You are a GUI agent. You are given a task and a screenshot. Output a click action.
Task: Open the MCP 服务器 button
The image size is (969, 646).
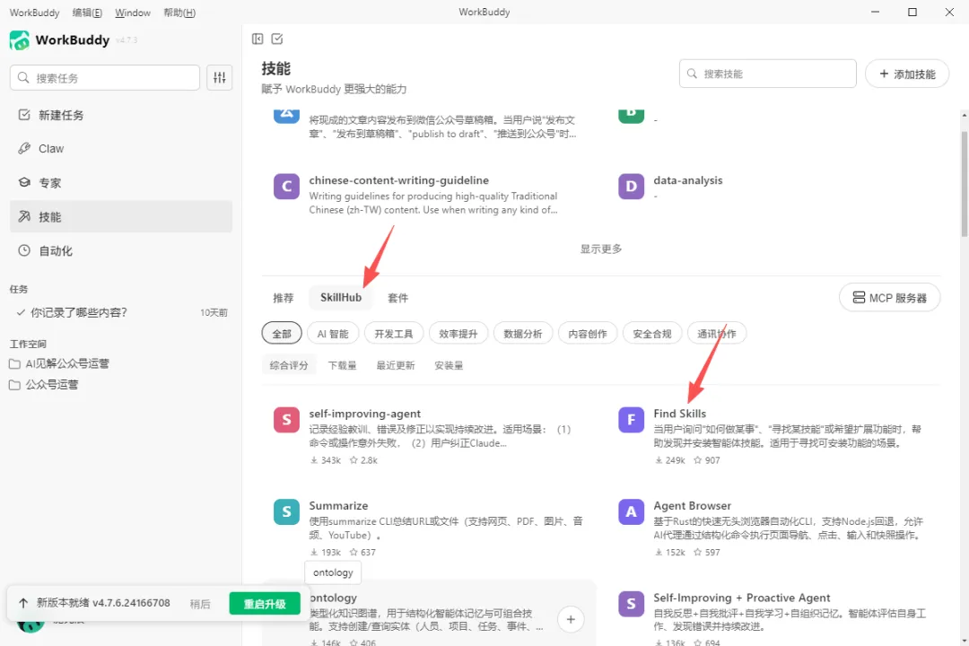pyautogui.click(x=890, y=298)
